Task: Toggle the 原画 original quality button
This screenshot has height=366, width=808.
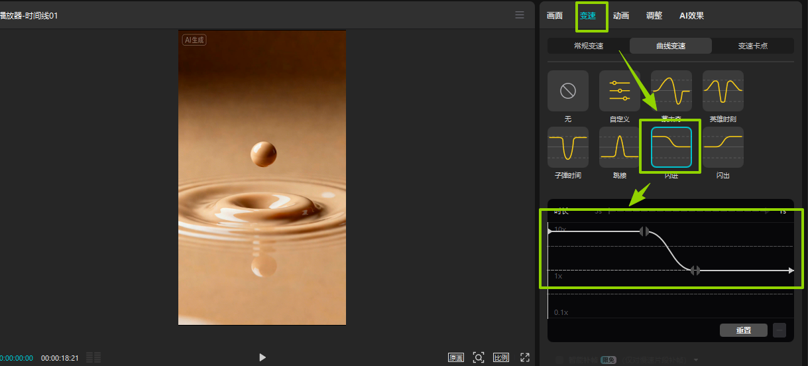Action: tap(456, 357)
